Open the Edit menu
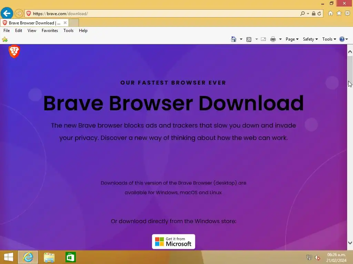 click(x=19, y=31)
